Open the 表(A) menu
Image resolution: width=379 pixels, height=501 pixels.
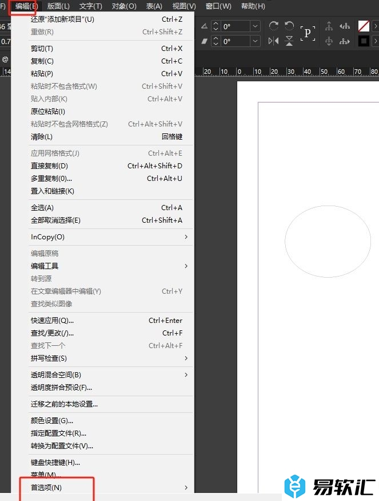(154, 6)
